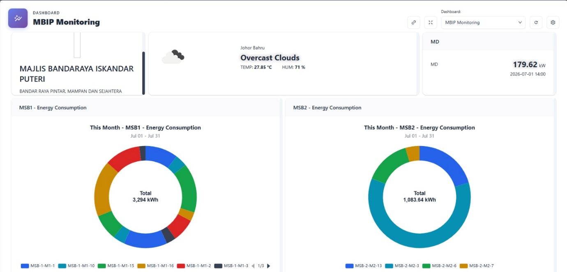Toggle MSB-1-M1-2 legend series
Image resolution: width=567 pixels, height=272 pixels.
tap(194, 266)
